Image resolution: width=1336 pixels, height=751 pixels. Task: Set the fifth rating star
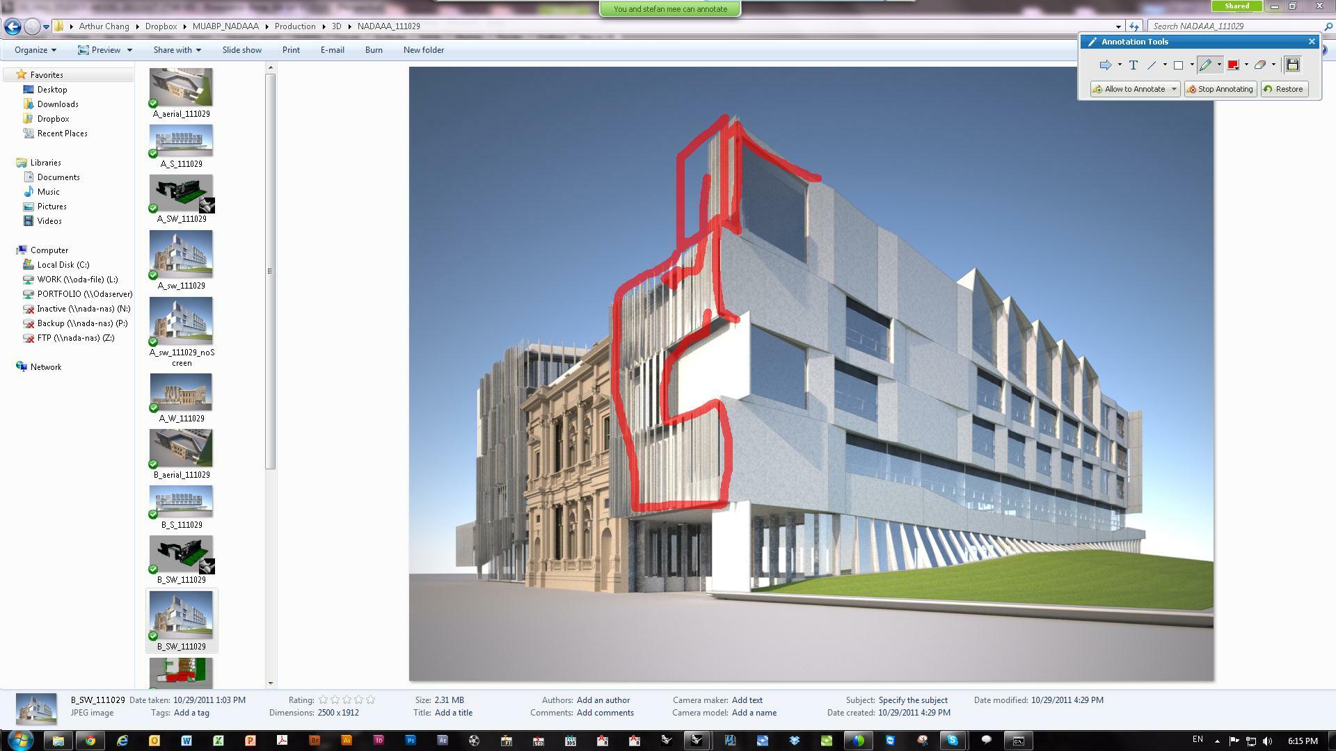[370, 700]
